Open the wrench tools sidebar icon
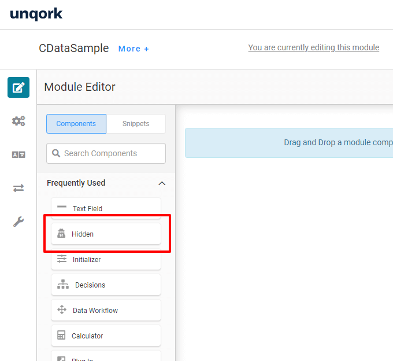The width and height of the screenshot is (393, 361). coord(18,222)
